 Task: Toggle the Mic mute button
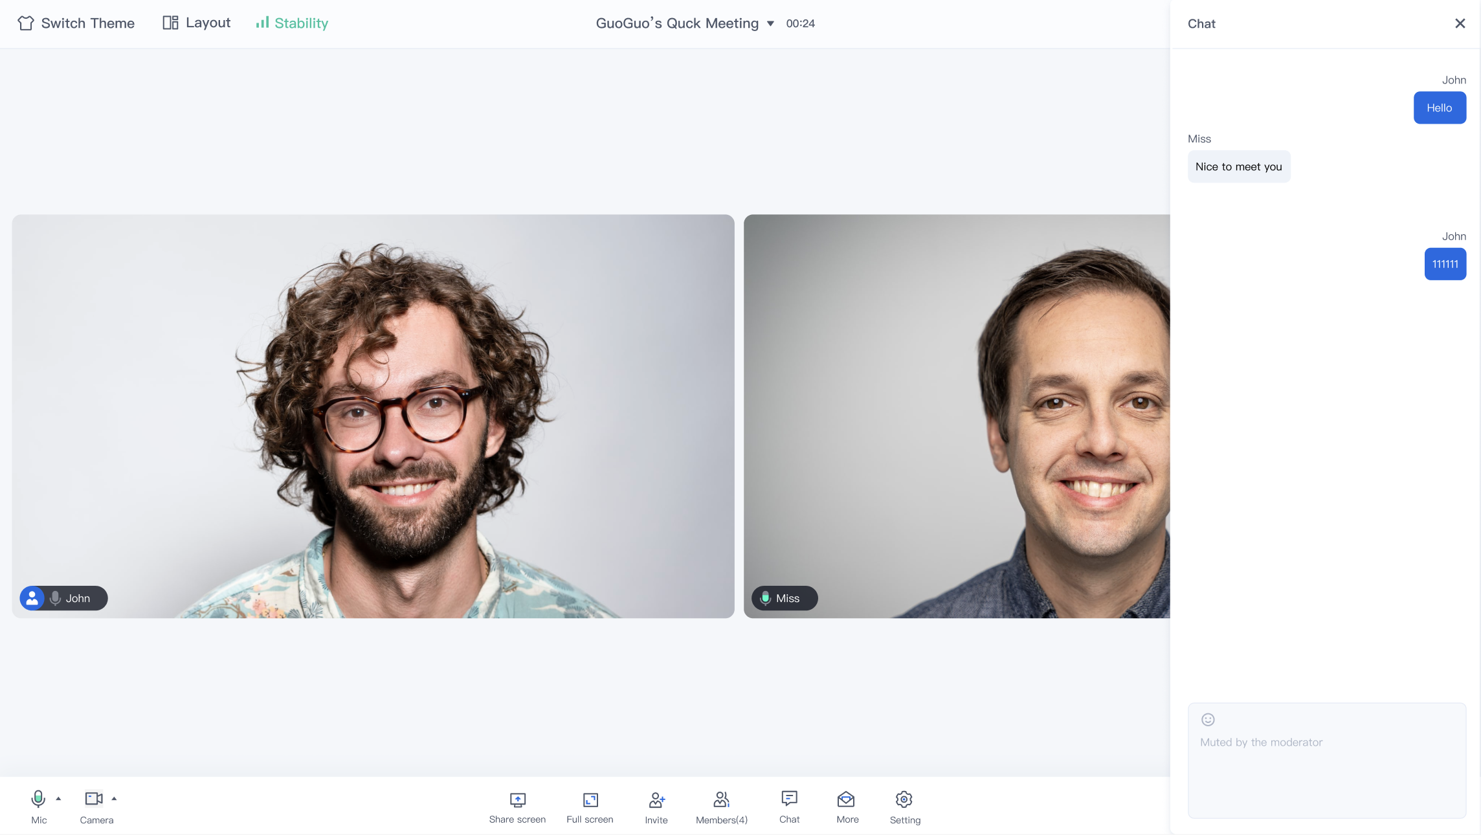[38, 800]
